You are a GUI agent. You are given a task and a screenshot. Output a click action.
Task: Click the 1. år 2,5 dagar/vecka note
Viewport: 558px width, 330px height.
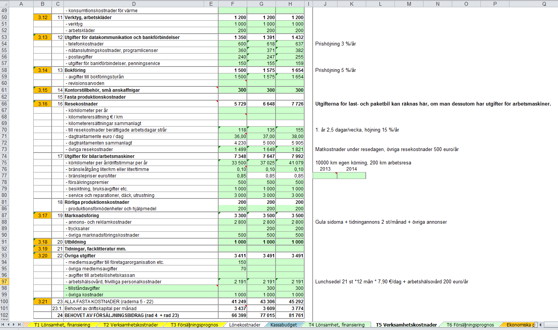point(357,130)
